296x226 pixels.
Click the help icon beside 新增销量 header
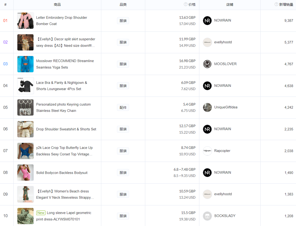276,4
